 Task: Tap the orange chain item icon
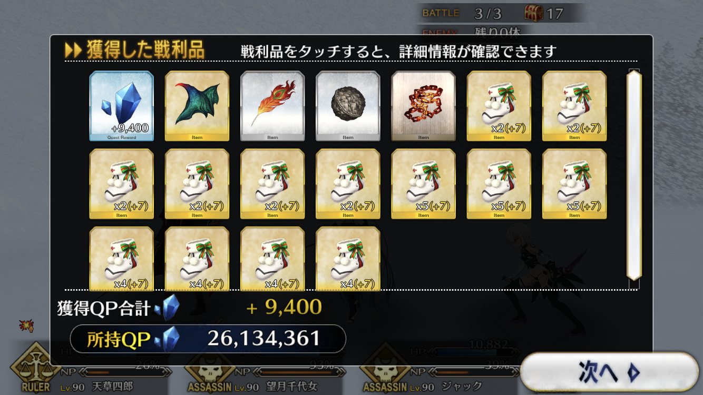click(423, 106)
